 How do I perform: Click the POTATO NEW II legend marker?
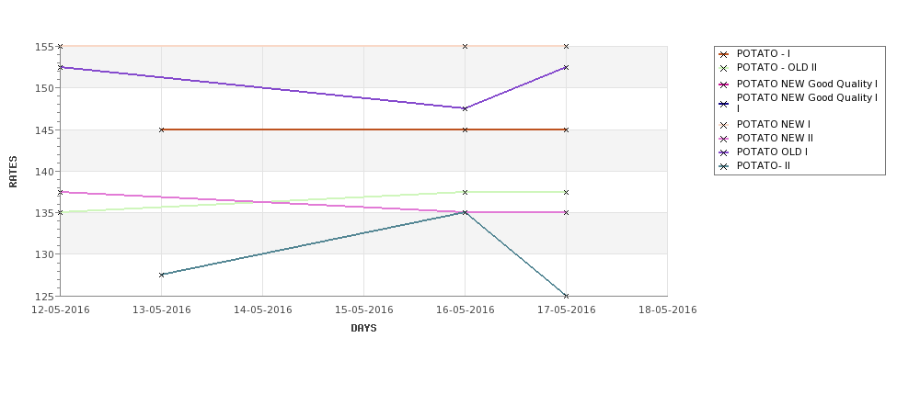724,139
